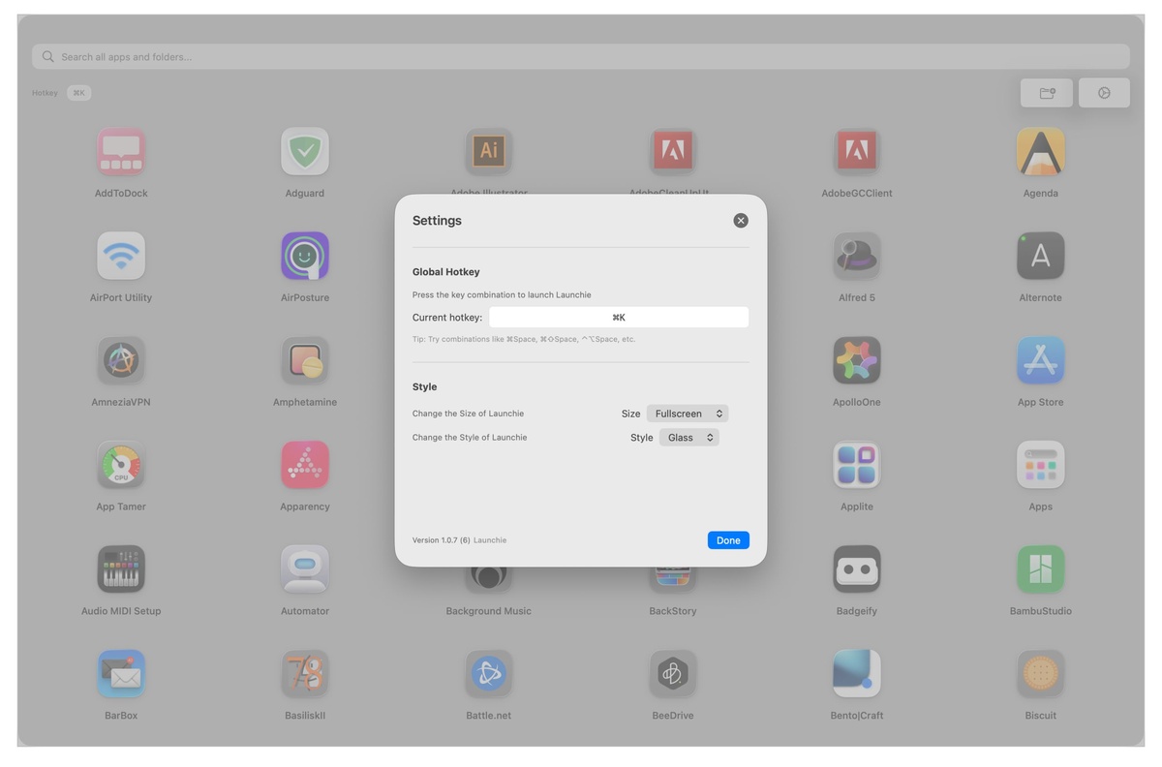Click the Background Music label

489,611
